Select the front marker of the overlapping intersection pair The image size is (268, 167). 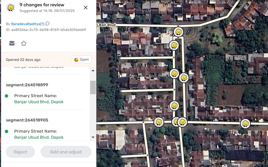182,122
